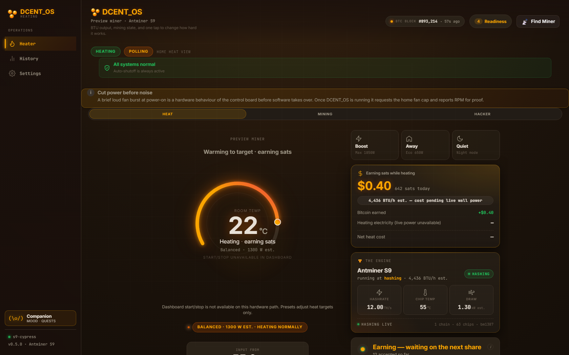Select the Away Eco 650W preset
Viewport: 569px width, 355px height.
[425, 145]
